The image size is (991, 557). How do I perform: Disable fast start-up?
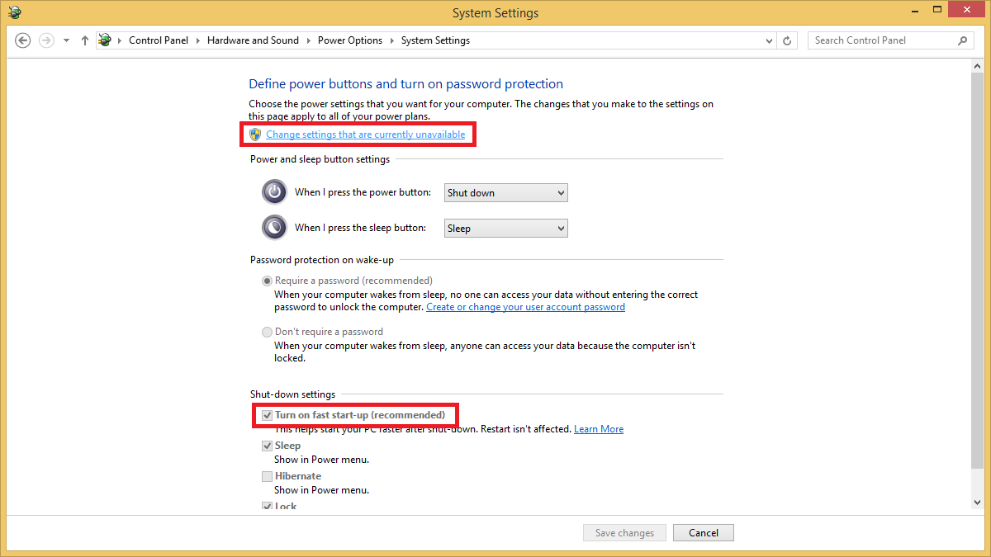point(268,415)
